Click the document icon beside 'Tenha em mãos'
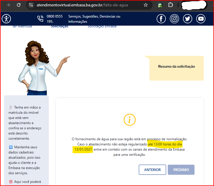 pos(11,107)
